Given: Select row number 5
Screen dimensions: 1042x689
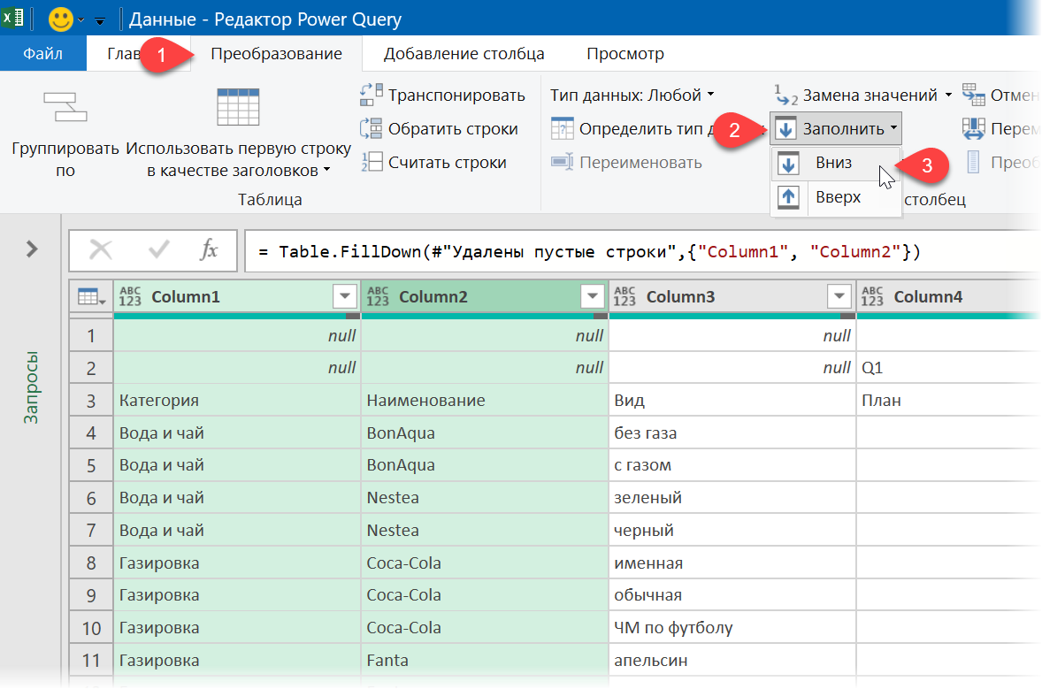Looking at the screenshot, I should pyautogui.click(x=92, y=466).
